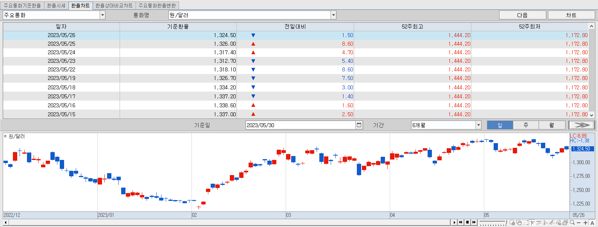
Task: Click the 2023/05/19 date cell
Action: 61,78
